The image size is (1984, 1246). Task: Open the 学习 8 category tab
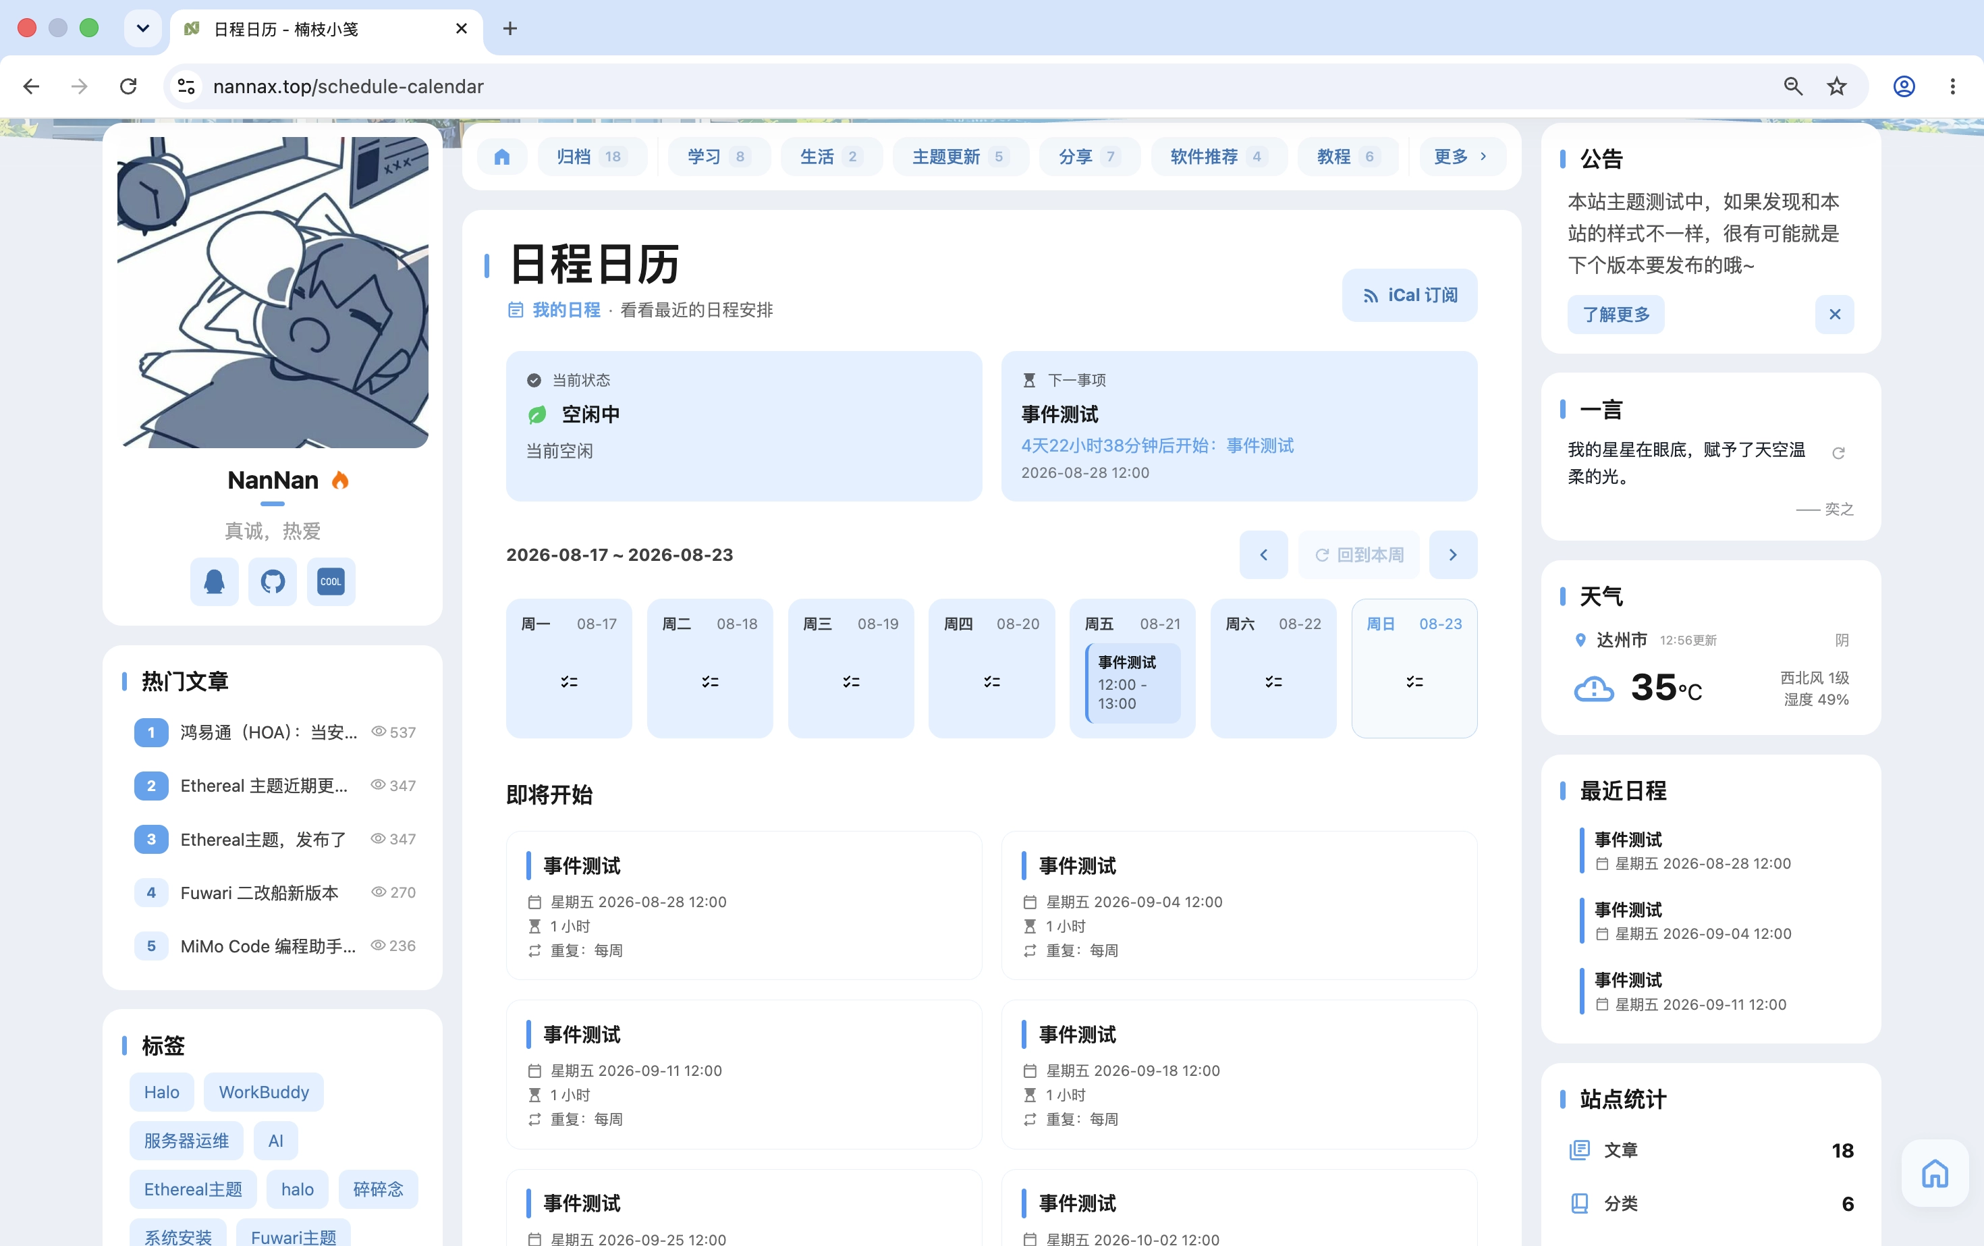pos(719,157)
